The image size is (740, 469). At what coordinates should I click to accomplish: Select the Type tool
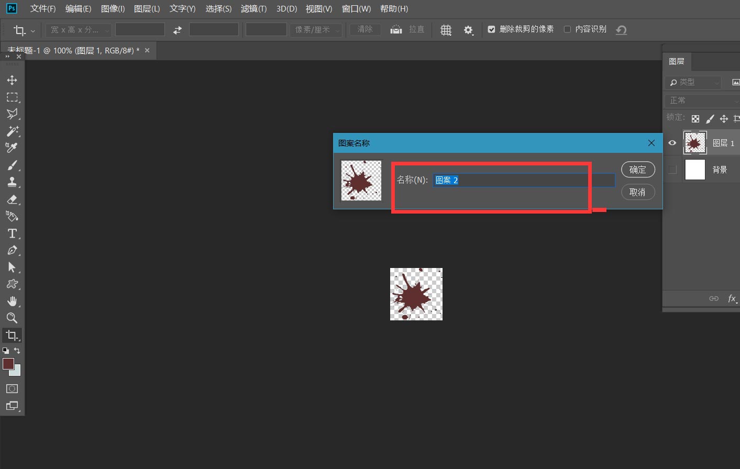pos(12,233)
